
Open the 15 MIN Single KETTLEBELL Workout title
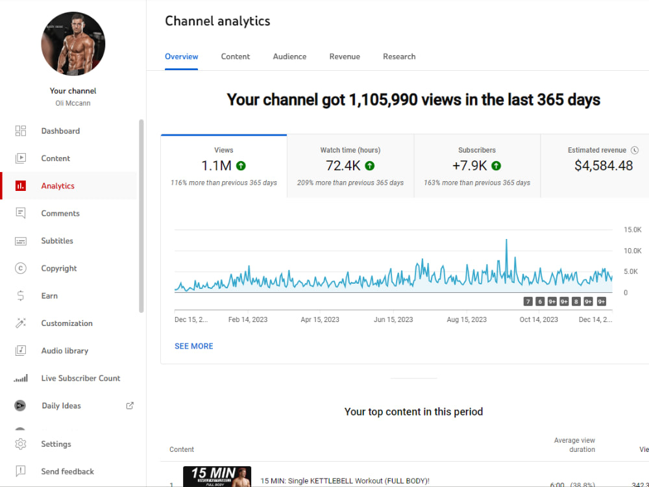[345, 481]
